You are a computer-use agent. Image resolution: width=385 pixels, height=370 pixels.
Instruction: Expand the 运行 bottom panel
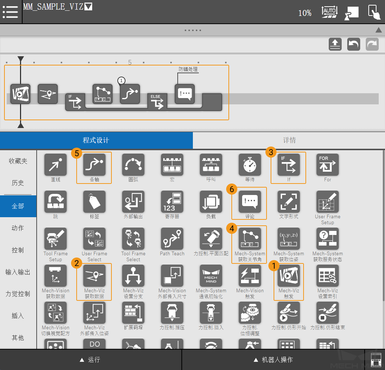(91, 360)
